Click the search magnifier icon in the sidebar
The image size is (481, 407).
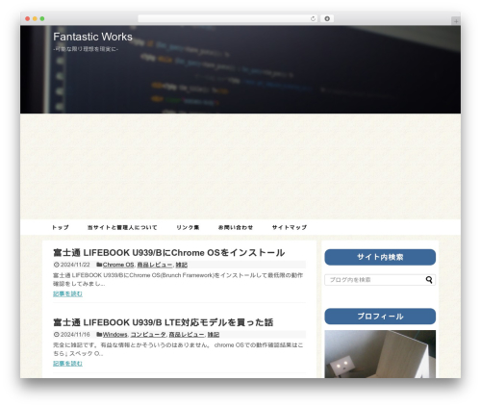pyautogui.click(x=429, y=280)
